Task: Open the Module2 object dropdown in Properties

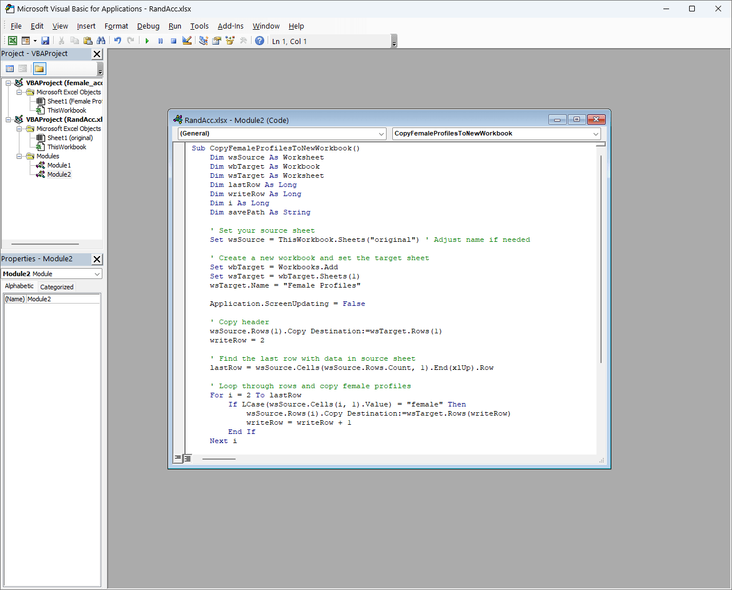Action: pos(97,274)
